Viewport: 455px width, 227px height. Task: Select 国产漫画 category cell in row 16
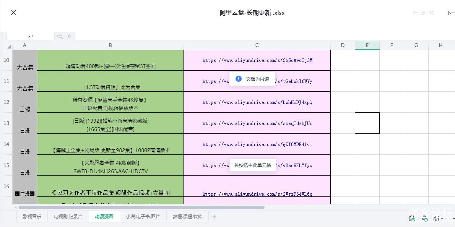click(25, 186)
